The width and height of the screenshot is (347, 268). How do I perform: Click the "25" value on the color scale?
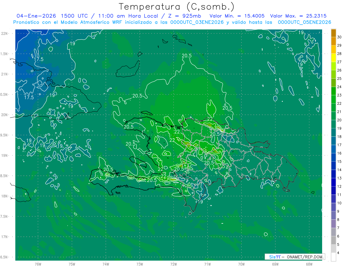339,78
